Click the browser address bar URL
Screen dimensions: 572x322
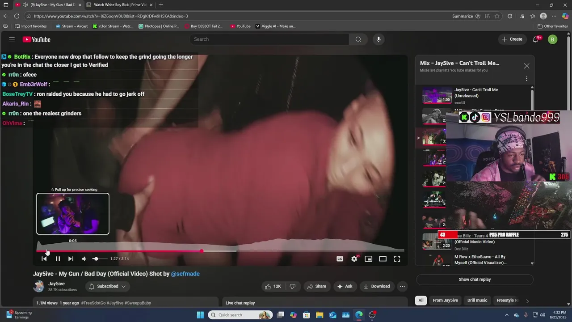[111, 16]
